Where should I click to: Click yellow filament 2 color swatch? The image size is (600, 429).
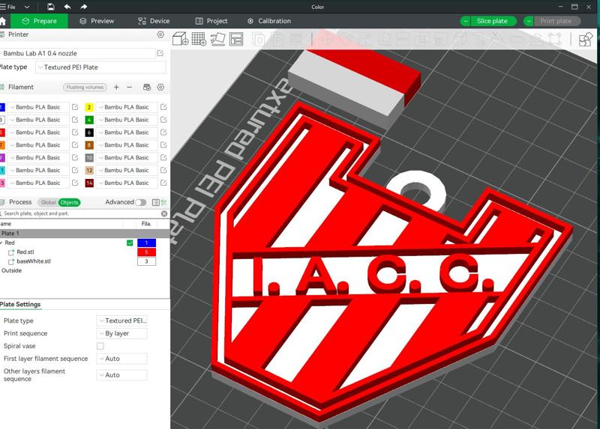coord(88,107)
